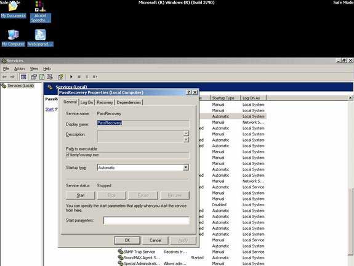Click the greyed Stop button in dialog
The width and height of the screenshot is (354, 266).
point(111,195)
